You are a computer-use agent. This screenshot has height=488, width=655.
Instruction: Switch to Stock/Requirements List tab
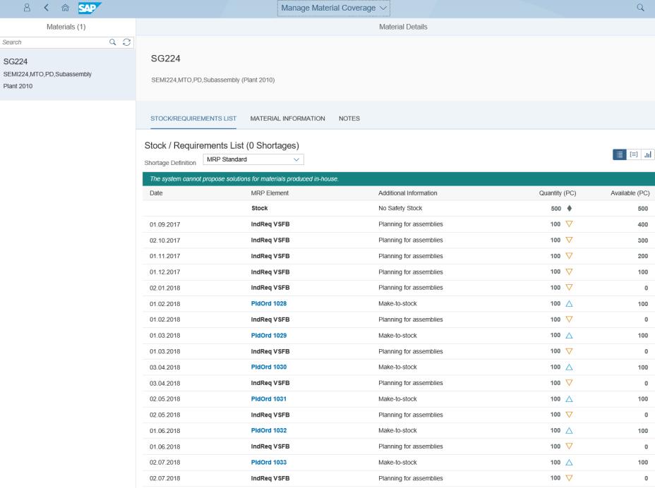193,118
